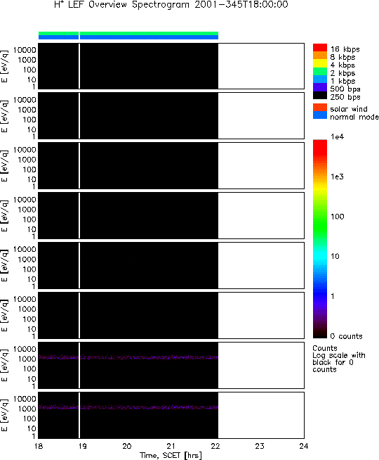The height and width of the screenshot is (460, 379).
Task: Click the hour 24 time axis tick
Action: 304,446
